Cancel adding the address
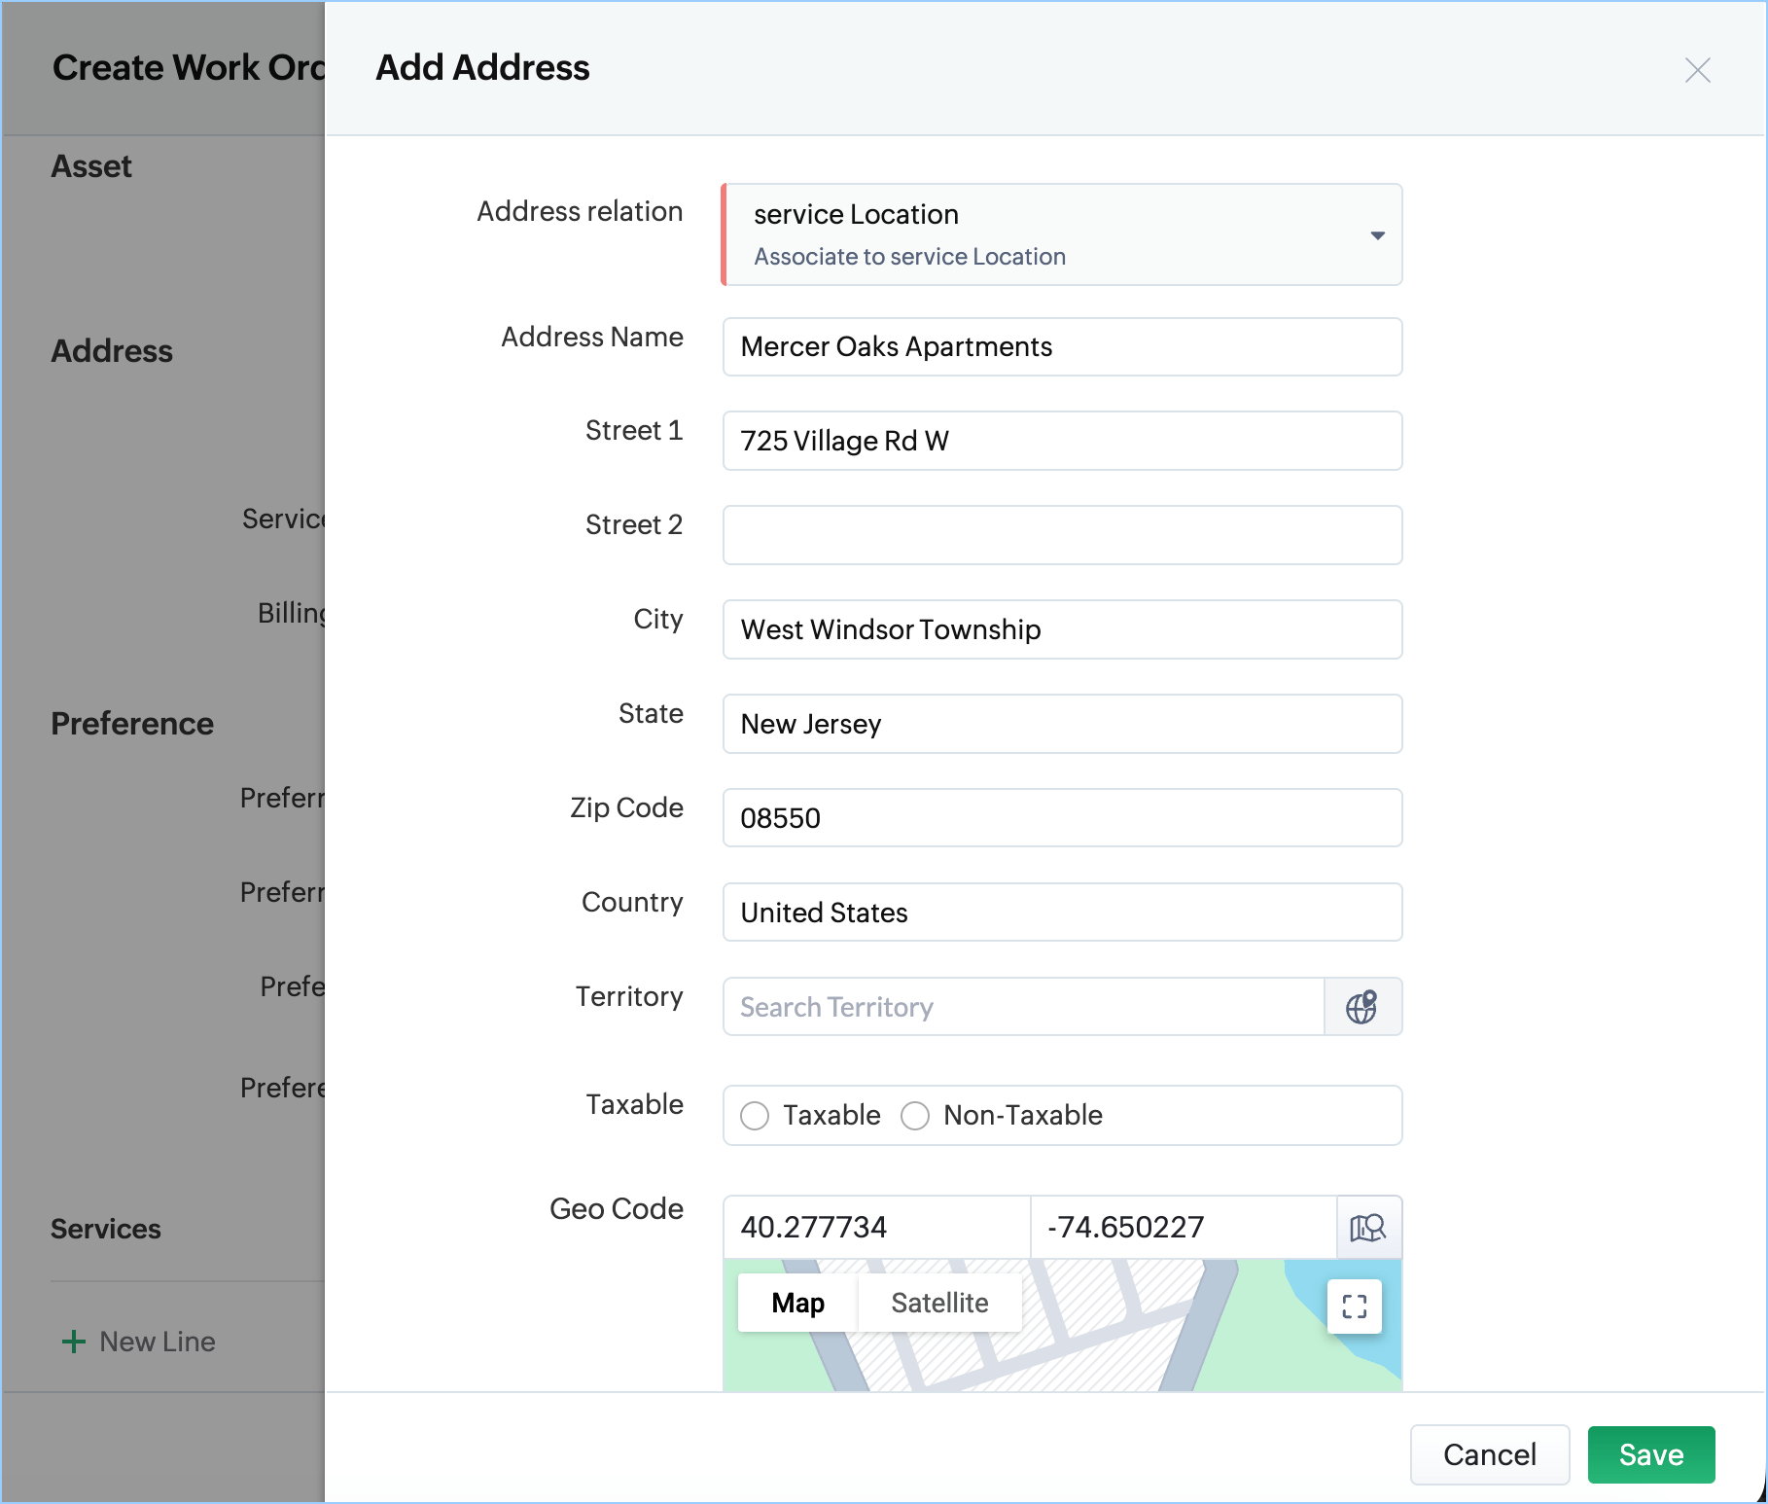This screenshot has height=1504, width=1768. click(x=1490, y=1454)
